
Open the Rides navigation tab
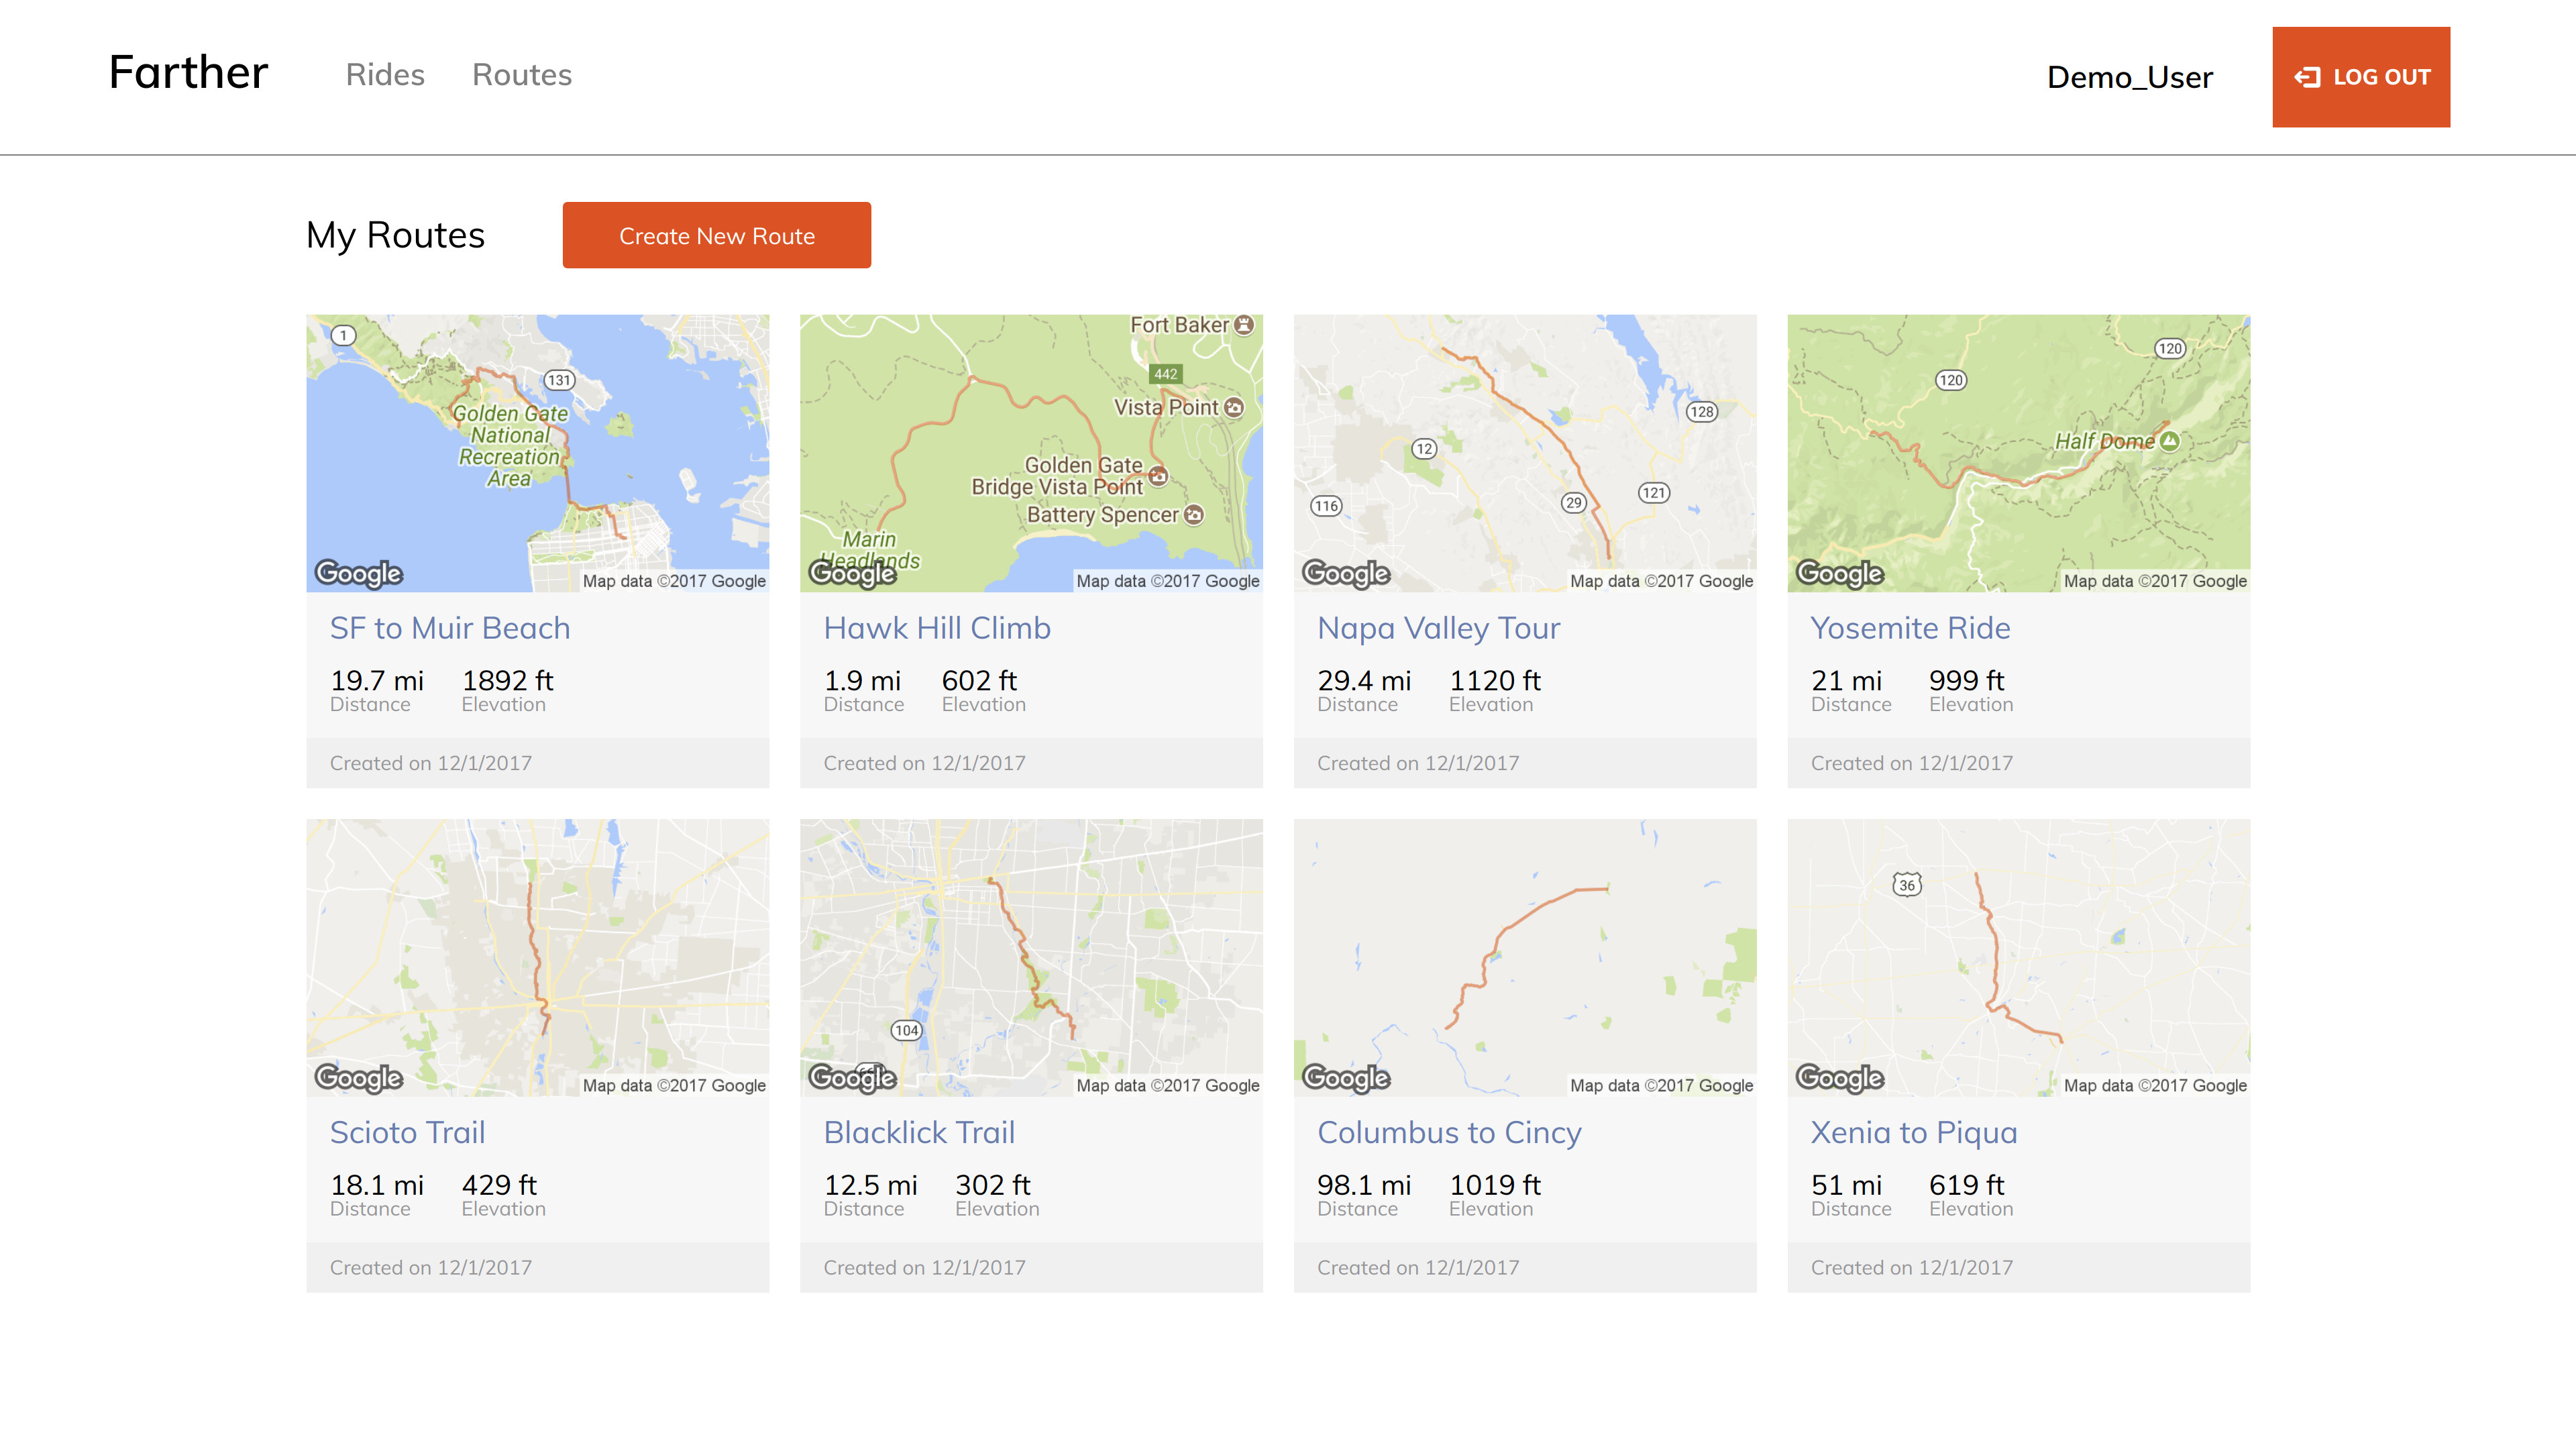(385, 75)
